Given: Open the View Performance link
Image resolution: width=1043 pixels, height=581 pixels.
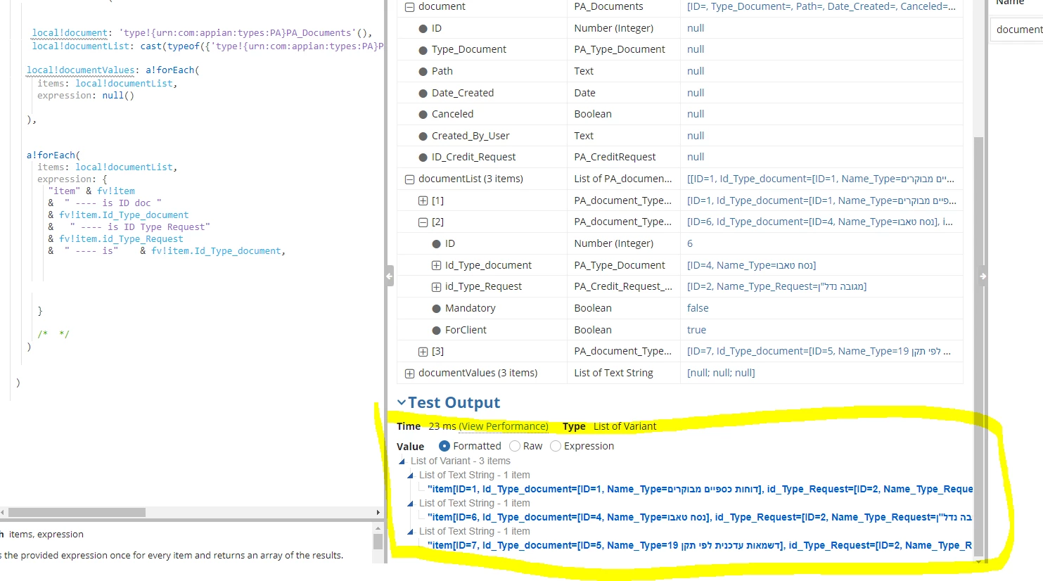Looking at the screenshot, I should coord(504,426).
